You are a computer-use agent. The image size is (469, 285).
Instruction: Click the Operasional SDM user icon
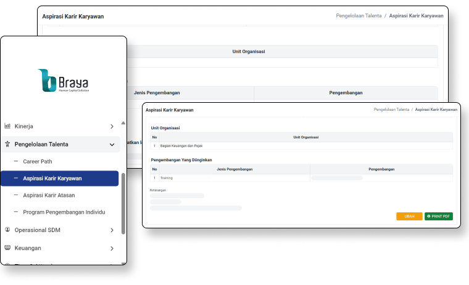click(x=7, y=230)
